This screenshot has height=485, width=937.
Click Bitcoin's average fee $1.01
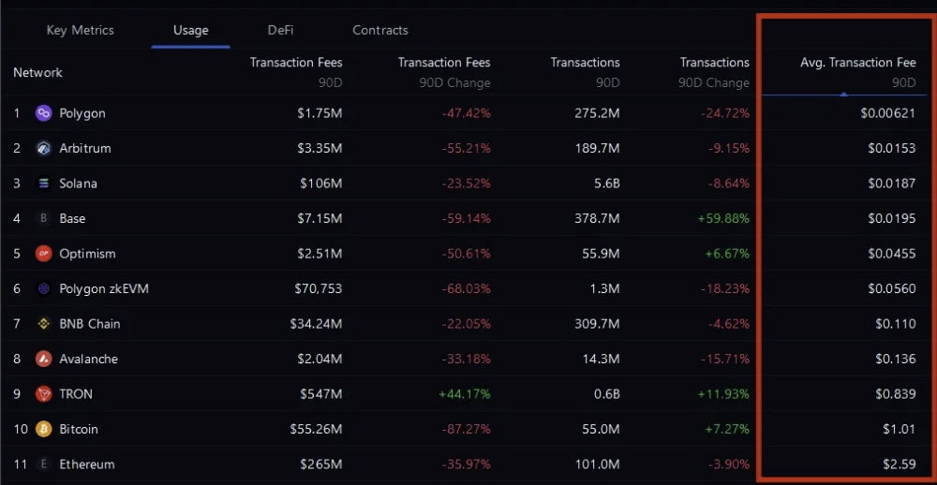pyautogui.click(x=901, y=429)
